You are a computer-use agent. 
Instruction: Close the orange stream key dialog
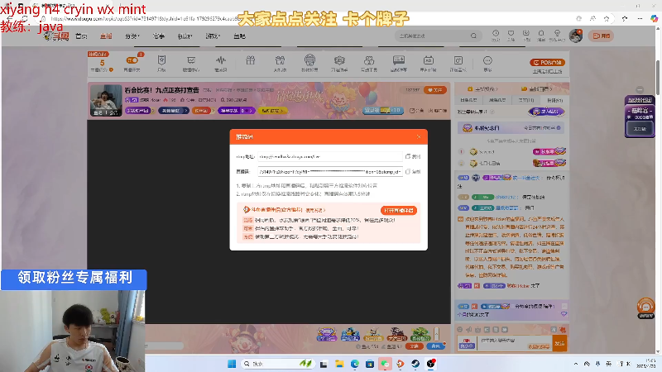point(419,136)
